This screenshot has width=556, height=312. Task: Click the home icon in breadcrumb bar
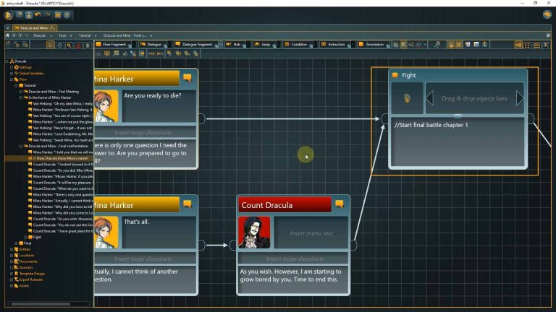pos(7,35)
